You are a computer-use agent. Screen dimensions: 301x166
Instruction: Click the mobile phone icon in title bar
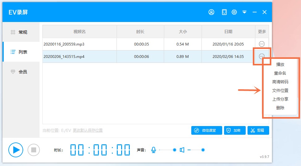pos(224,12)
